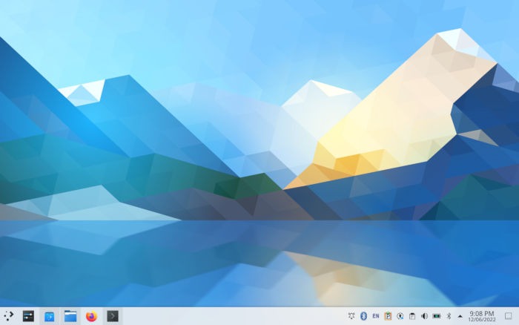Open the Konsole terminal
This screenshot has width=519, height=325.
click(x=113, y=316)
